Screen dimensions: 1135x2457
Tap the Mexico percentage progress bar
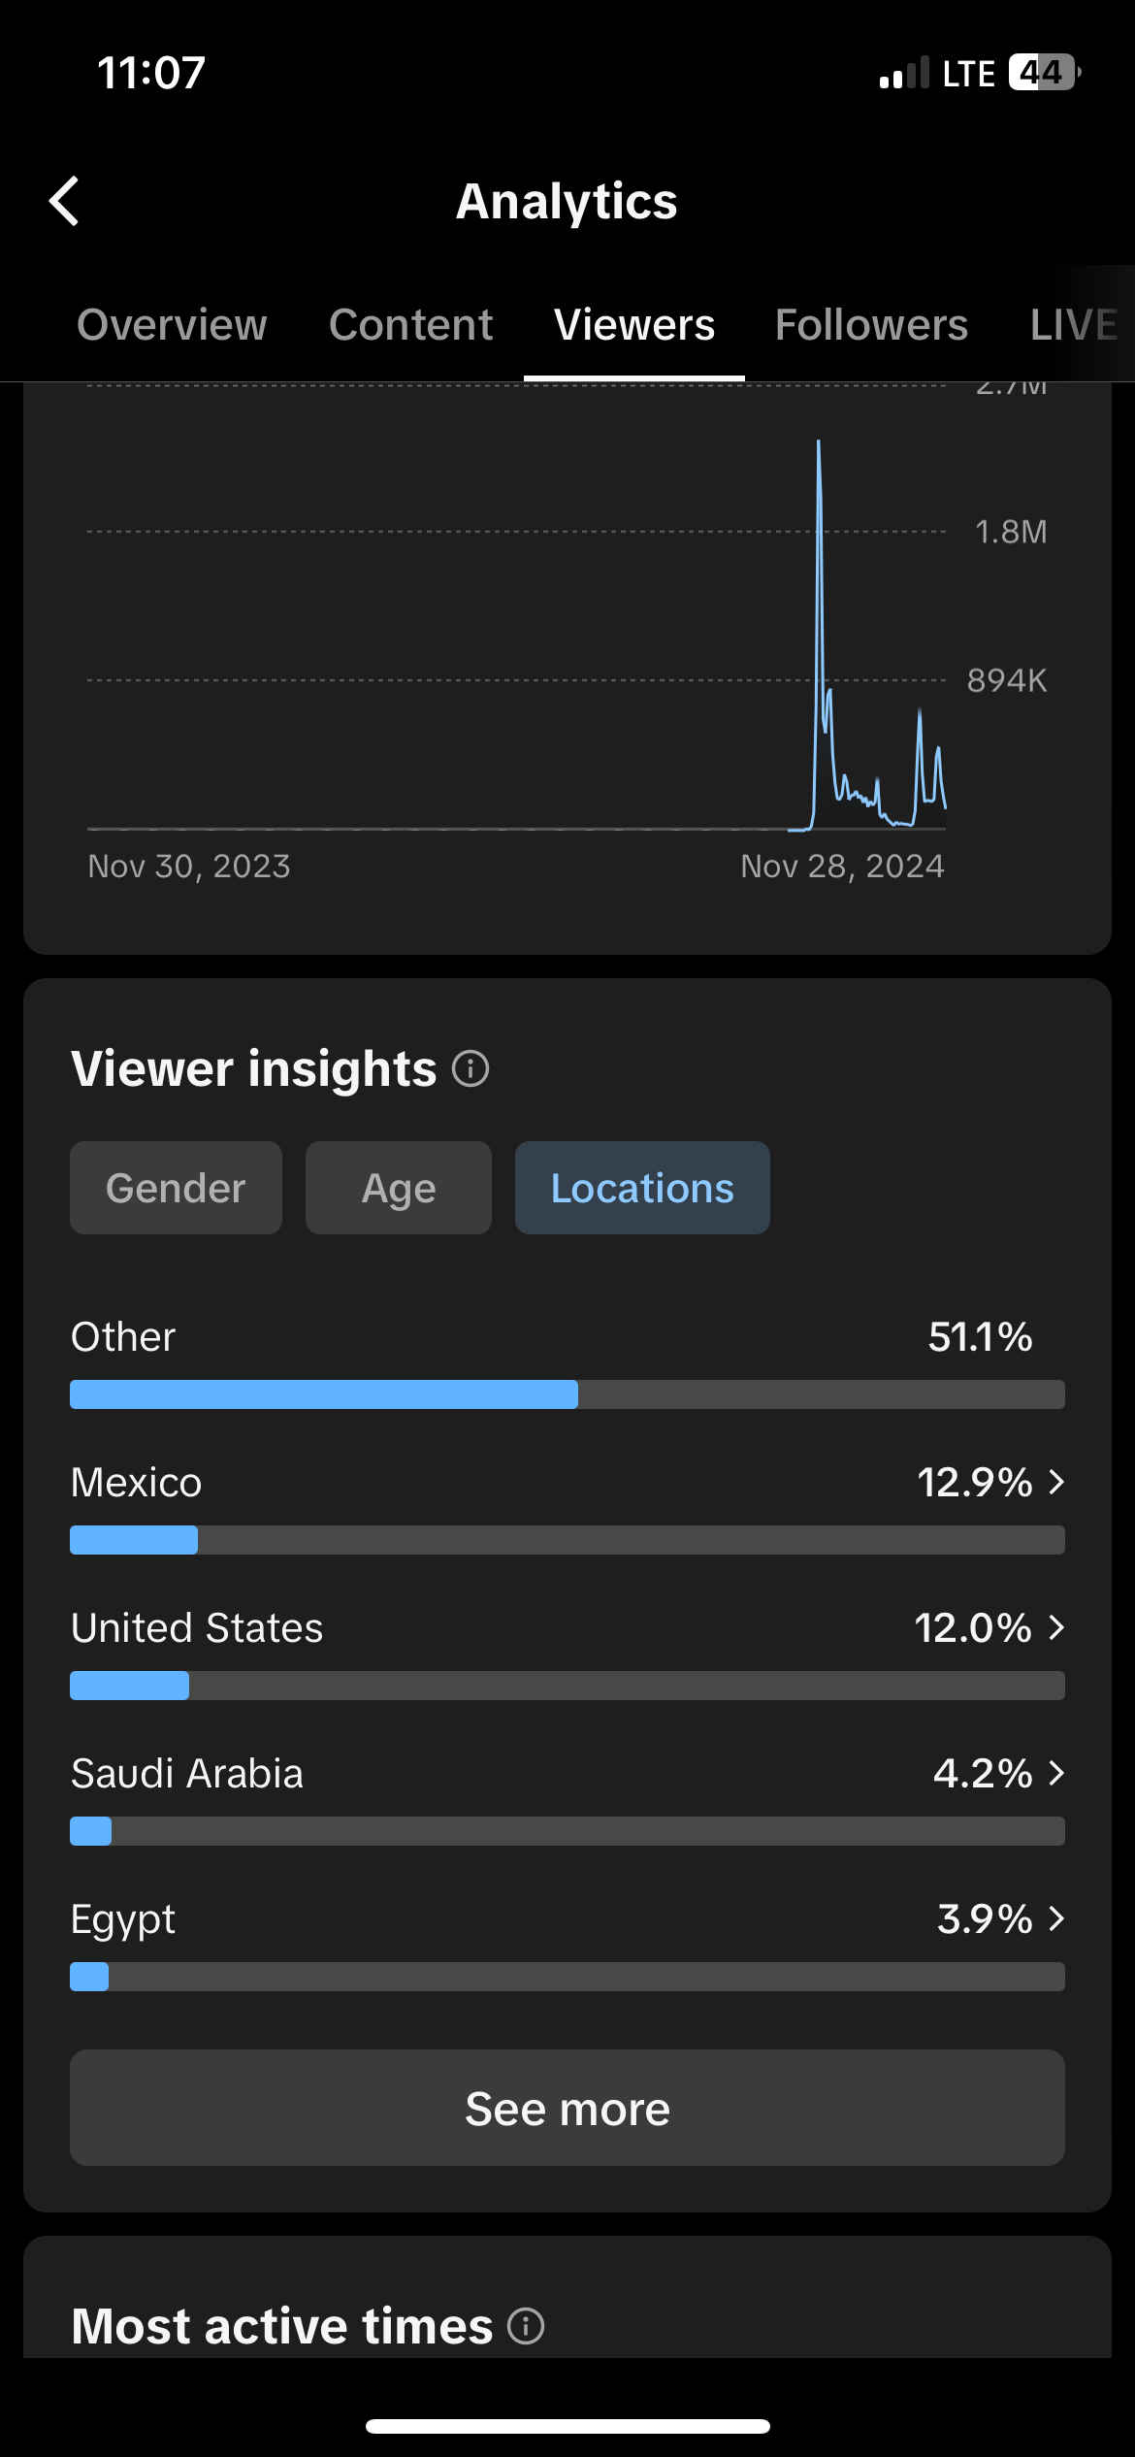click(x=567, y=1540)
